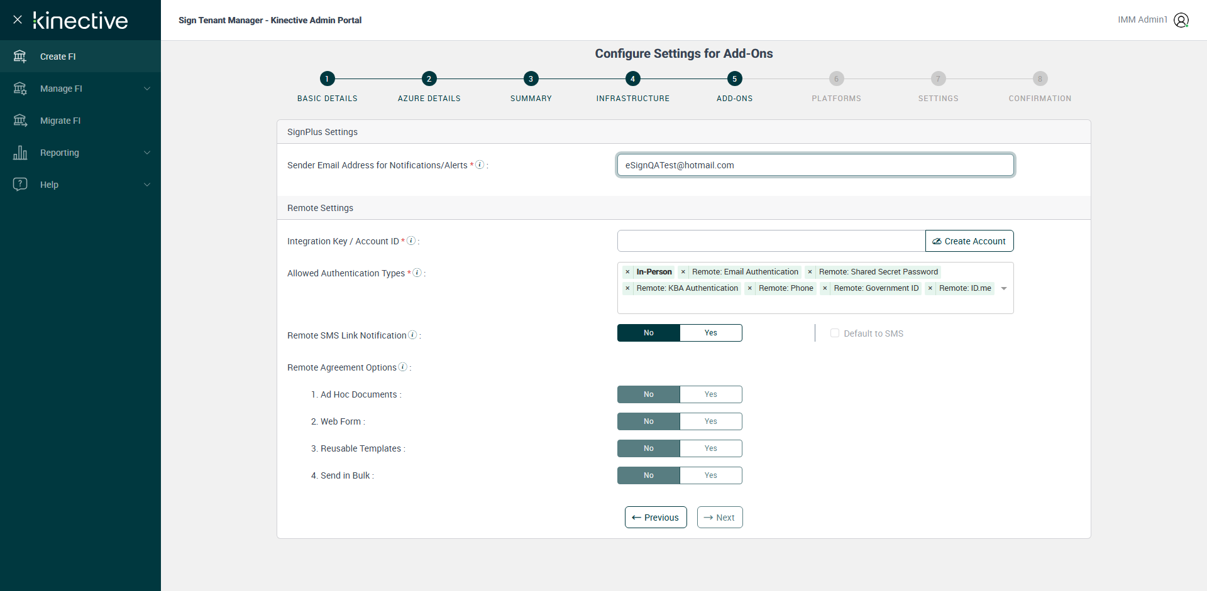Go to step 3 Summary circle
The width and height of the screenshot is (1207, 591).
pos(531,79)
